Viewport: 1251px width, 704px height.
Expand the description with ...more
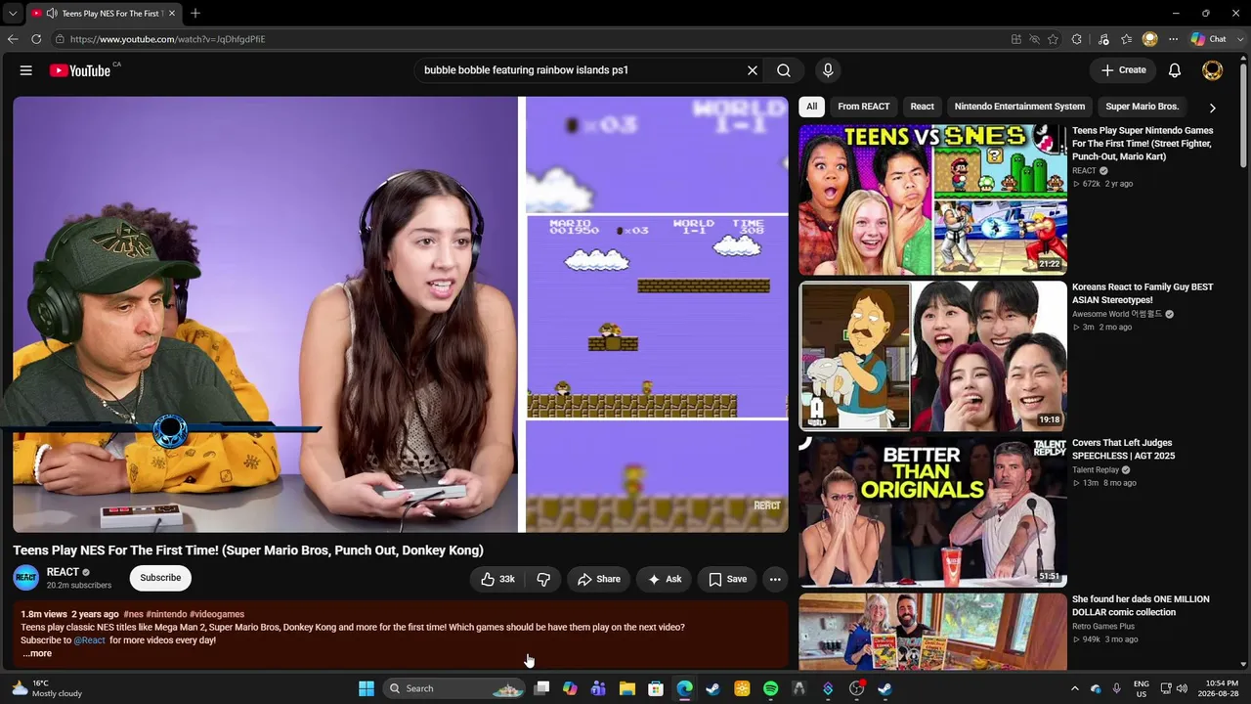coord(37,653)
